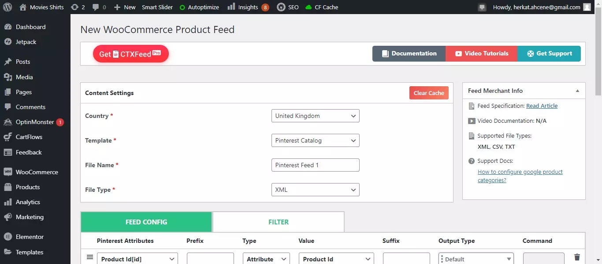Click the Insights badge showing 8

[x=265, y=7]
